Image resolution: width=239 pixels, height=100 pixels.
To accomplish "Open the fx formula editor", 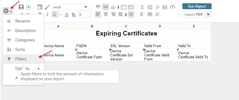I will (x=157, y=7).
